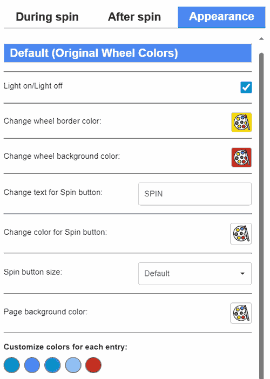270x379 pixels.
Task: Switch to the During spin tab
Action: pyautogui.click(x=47, y=17)
